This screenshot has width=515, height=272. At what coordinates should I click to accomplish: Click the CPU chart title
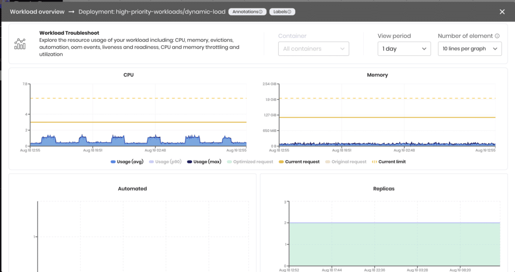[129, 75]
